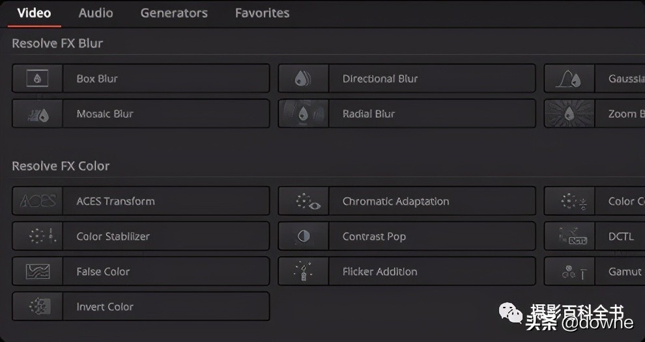Click the DCTL effect icon
The height and width of the screenshot is (342, 645).
(569, 237)
